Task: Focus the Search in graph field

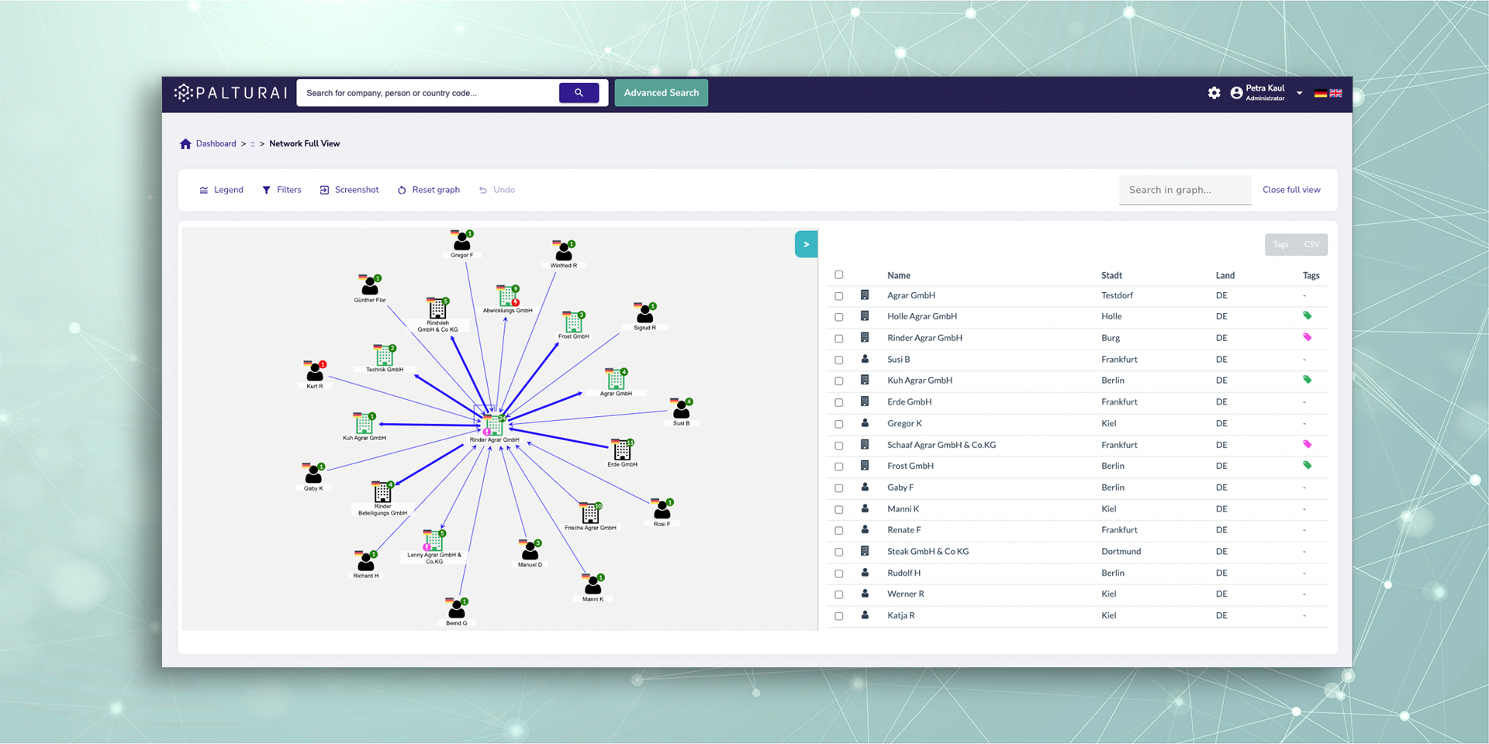Action: click(x=1184, y=190)
